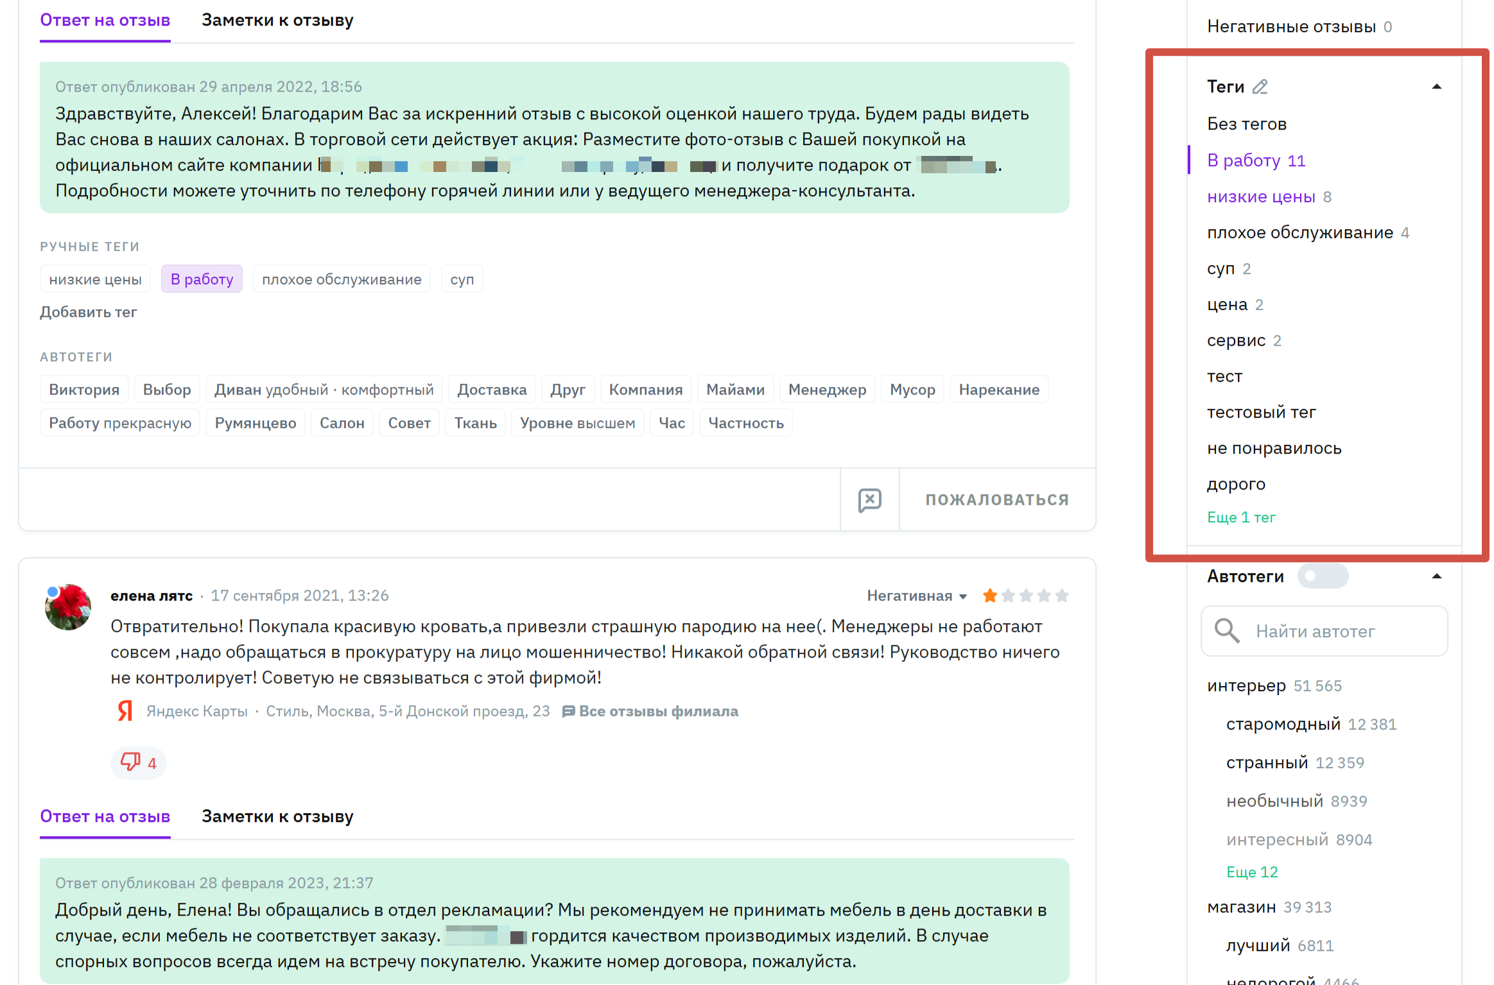Image resolution: width=1494 pixels, height=985 pixels.
Task: Toggle the Автотеги switch
Action: point(1322,576)
